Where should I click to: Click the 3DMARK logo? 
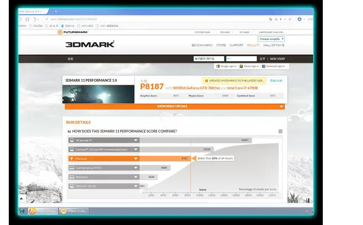pyautogui.click(x=90, y=44)
